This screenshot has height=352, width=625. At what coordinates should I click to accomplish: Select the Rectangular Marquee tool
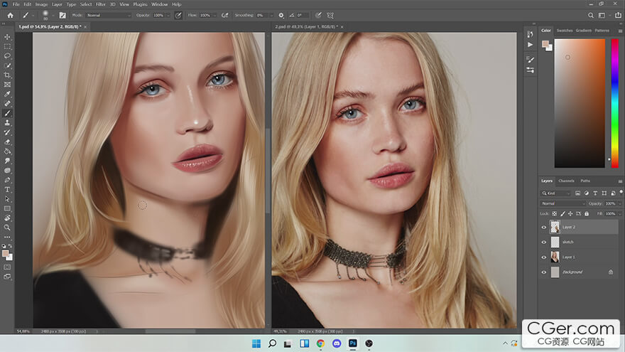click(x=7, y=46)
